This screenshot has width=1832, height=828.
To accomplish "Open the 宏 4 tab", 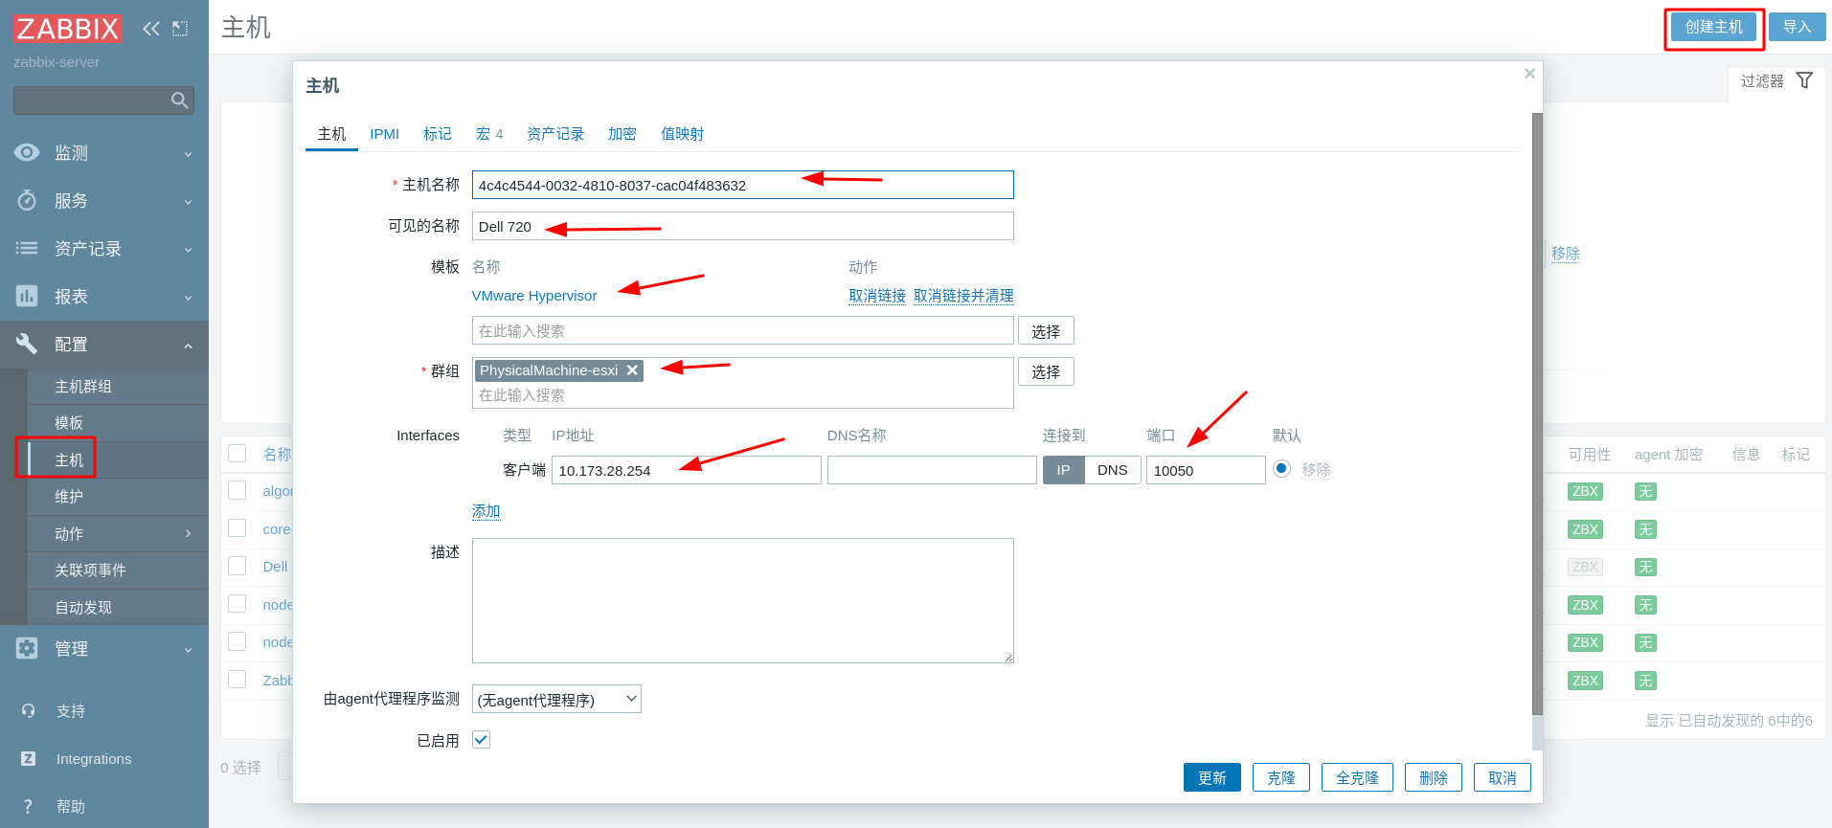I will (489, 134).
